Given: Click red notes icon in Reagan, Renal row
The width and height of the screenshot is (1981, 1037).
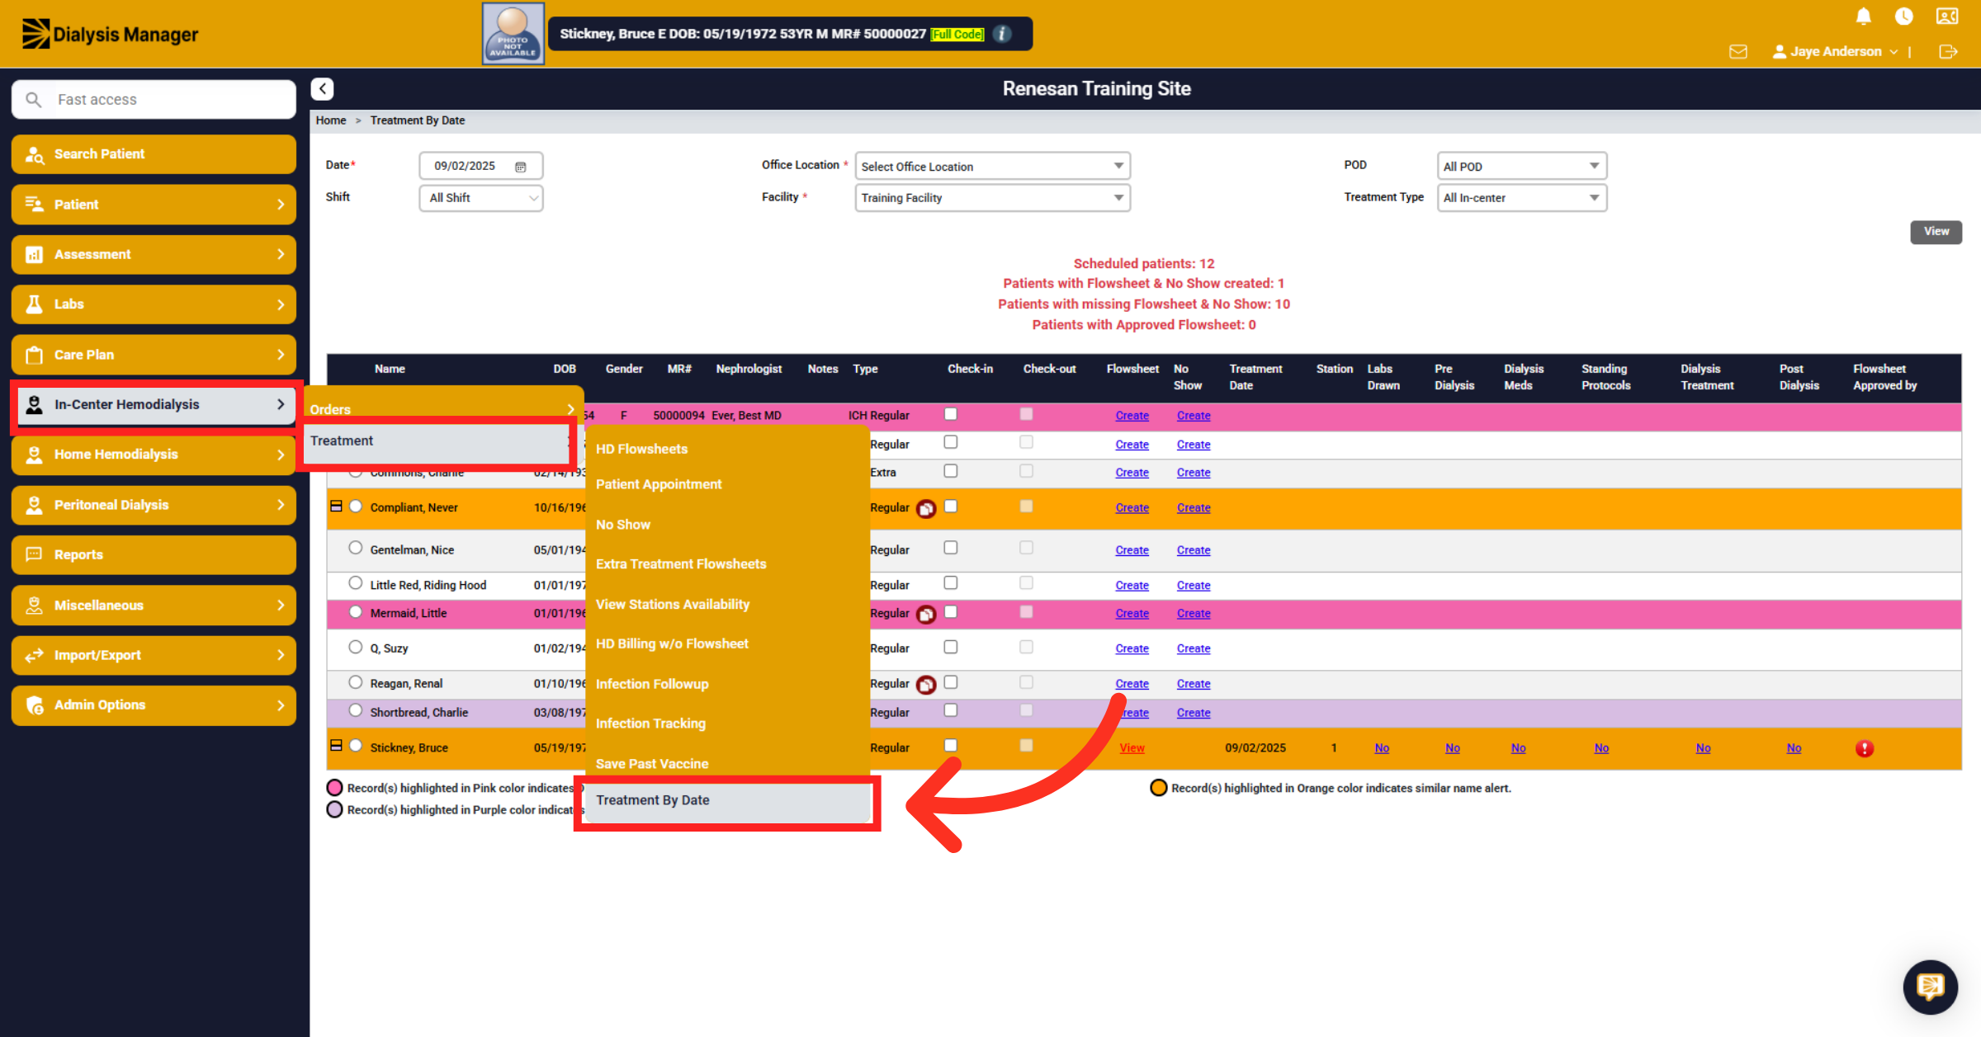Looking at the screenshot, I should click(926, 685).
